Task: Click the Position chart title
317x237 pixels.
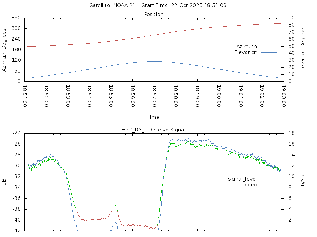Action: [154, 15]
